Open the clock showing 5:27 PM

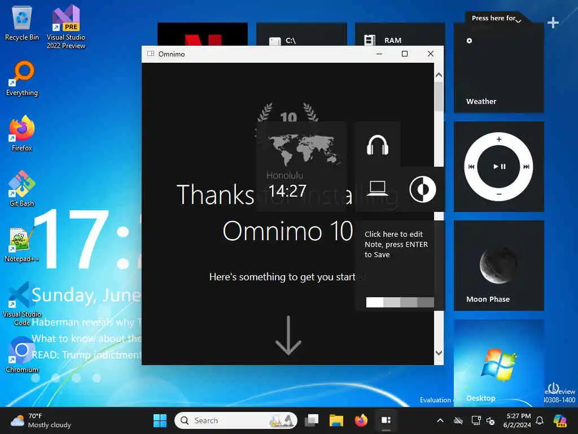pyautogui.click(x=518, y=420)
